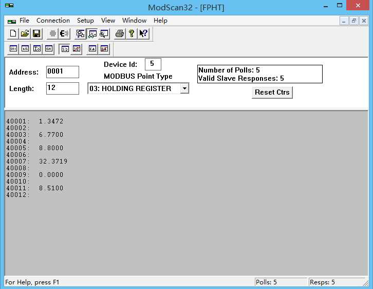The width and height of the screenshot is (373, 289).
Task: Save the document with the floppy disk icon
Action: point(36,33)
